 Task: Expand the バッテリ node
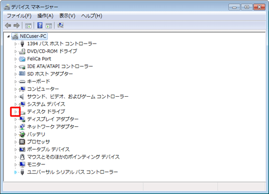(x=16, y=134)
